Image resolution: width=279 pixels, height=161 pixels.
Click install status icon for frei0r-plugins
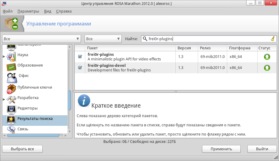[x=267, y=57]
